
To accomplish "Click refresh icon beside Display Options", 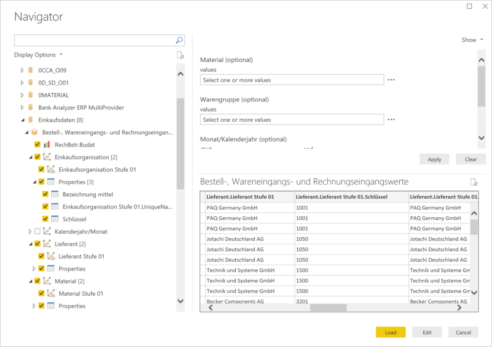I will point(180,55).
